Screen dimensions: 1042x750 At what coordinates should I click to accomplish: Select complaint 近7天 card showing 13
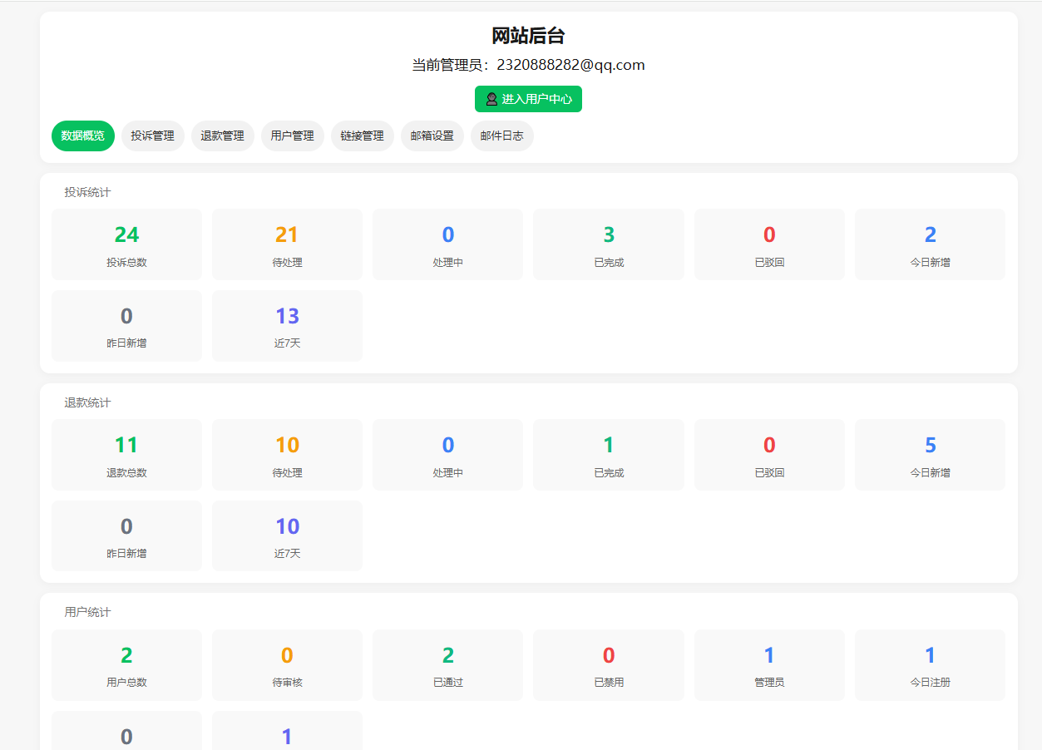(x=287, y=326)
